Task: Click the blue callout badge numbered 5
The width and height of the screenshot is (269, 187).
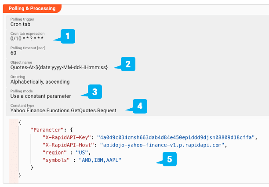Action: tap(170, 159)
